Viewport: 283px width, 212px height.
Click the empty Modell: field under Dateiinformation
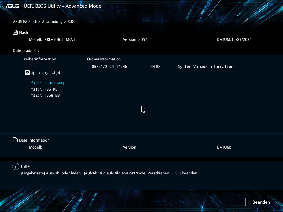(x=36, y=147)
